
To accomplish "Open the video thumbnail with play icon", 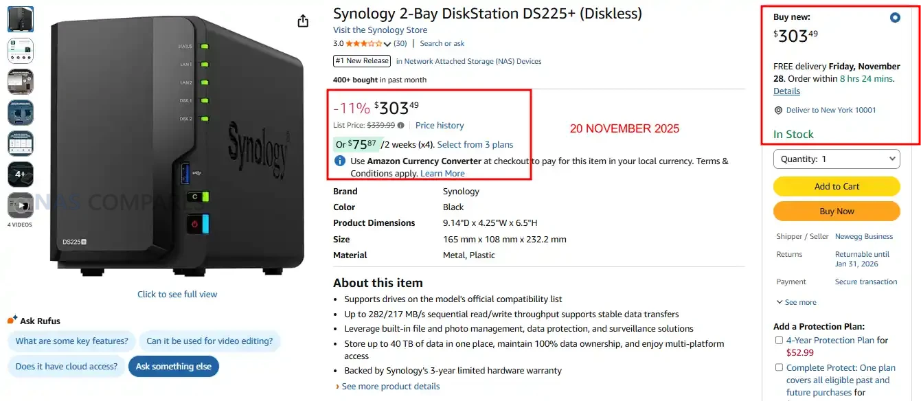I will [20, 205].
